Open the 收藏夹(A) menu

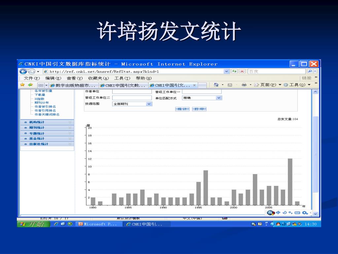click(x=98, y=78)
